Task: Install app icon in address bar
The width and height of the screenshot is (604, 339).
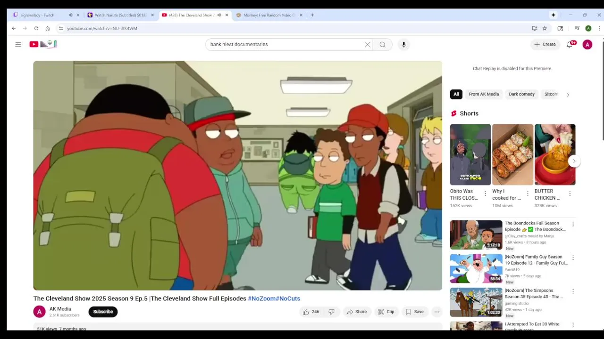Action: pos(534,28)
